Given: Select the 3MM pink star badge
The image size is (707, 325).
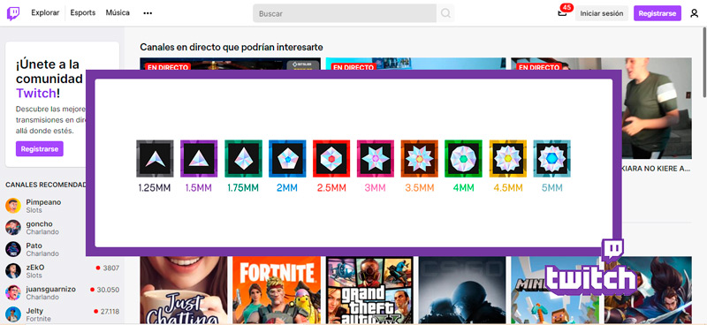Looking at the screenshot, I should (x=376, y=158).
